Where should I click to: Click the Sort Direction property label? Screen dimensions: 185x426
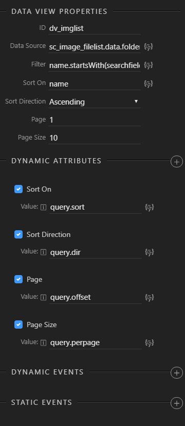26,101
